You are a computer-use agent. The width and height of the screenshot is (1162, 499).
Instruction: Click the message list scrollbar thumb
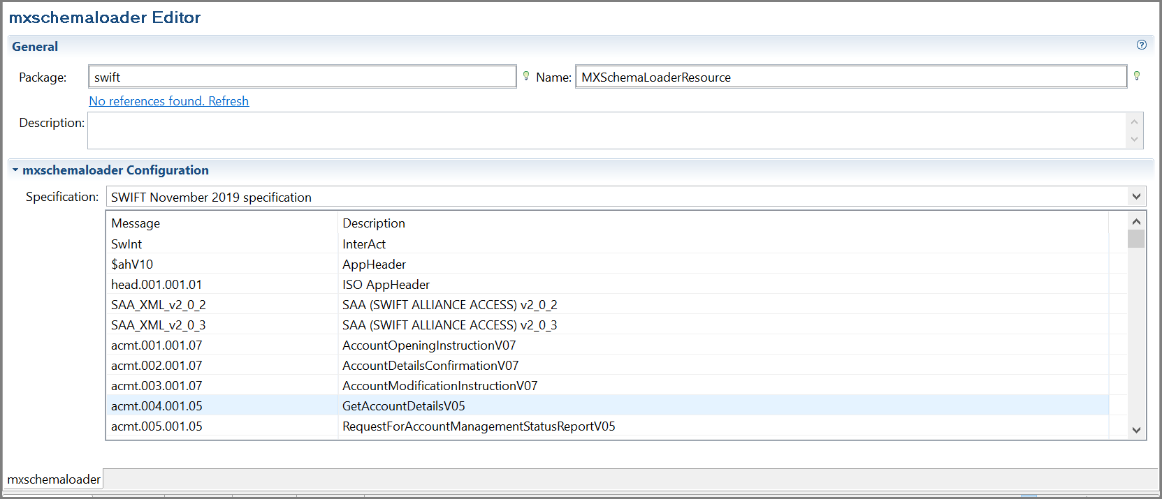[1136, 239]
